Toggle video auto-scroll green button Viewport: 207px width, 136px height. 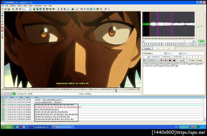[14, 94]
